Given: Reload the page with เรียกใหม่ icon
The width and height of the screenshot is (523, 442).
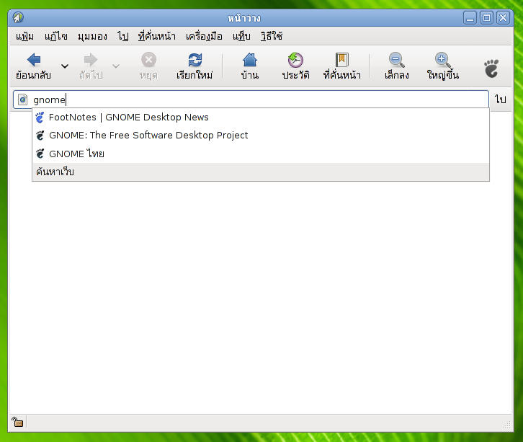Looking at the screenshot, I should (x=195, y=60).
